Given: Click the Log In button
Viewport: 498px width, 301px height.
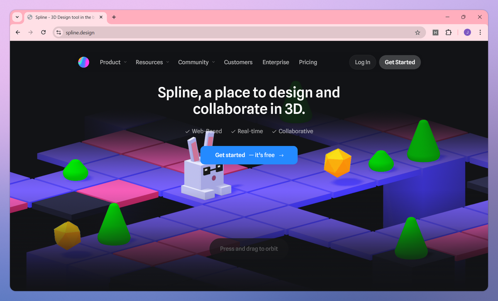Looking at the screenshot, I should [362, 62].
